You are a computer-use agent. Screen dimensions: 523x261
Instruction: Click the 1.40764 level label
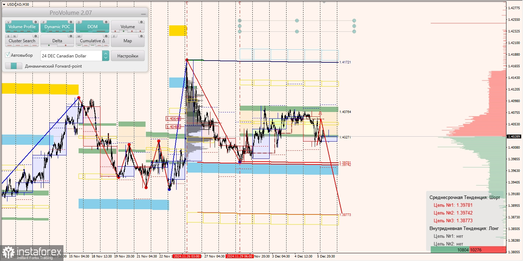[345, 112]
